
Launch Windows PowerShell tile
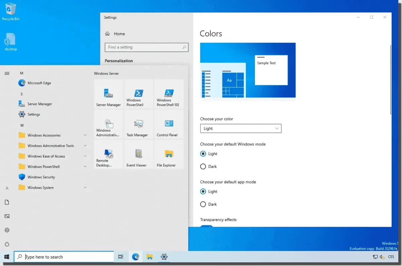pyautogui.click(x=138, y=95)
